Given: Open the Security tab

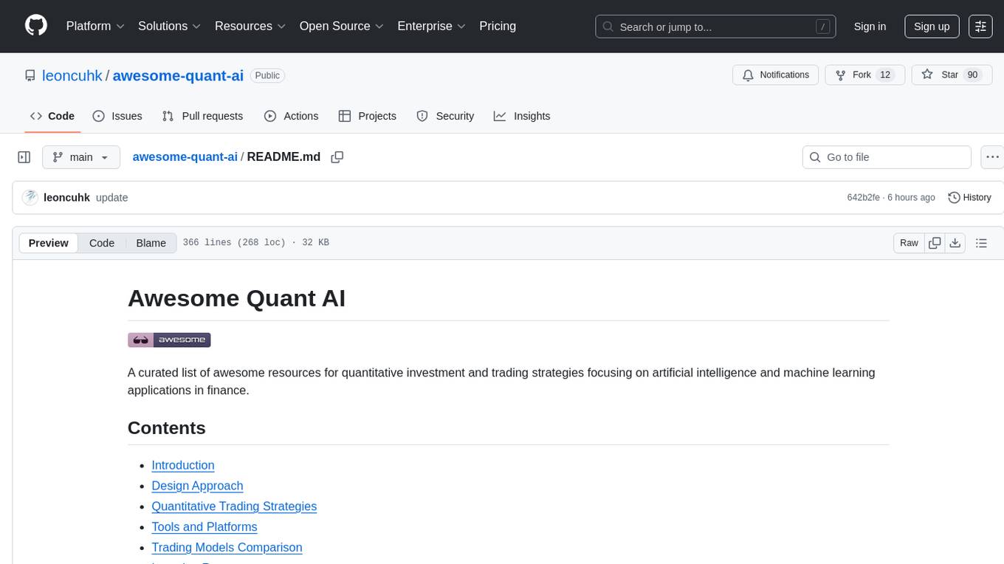Looking at the screenshot, I should coord(445,116).
